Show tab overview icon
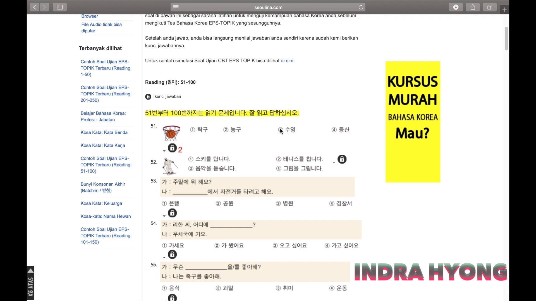This screenshot has height=301, width=536. point(490,7)
